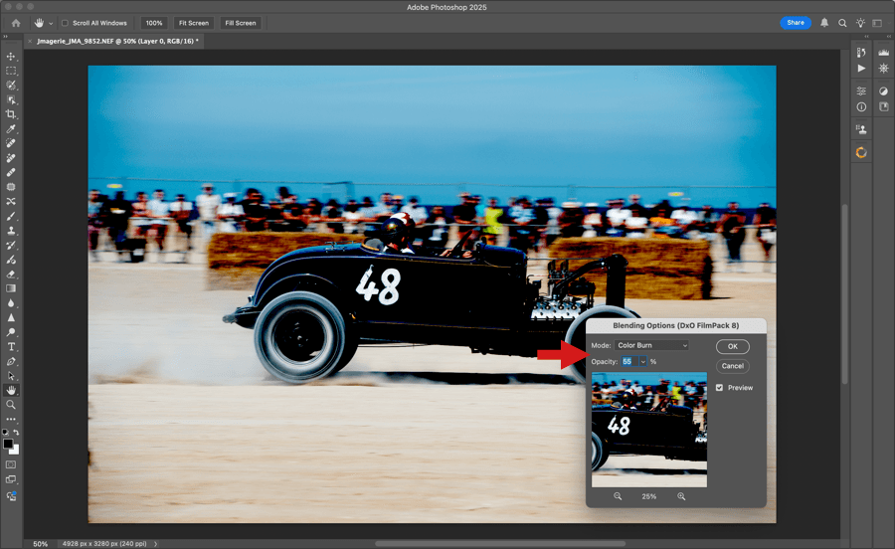This screenshot has width=895, height=549.
Task: Open the Discover lightbulb icon
Action: coord(860,23)
